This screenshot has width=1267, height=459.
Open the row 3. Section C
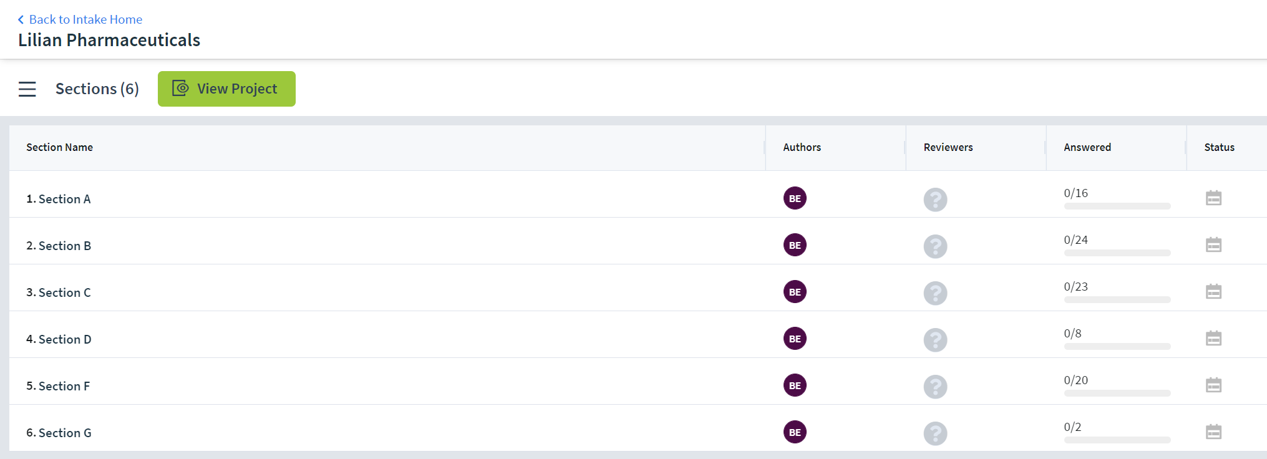638,288
